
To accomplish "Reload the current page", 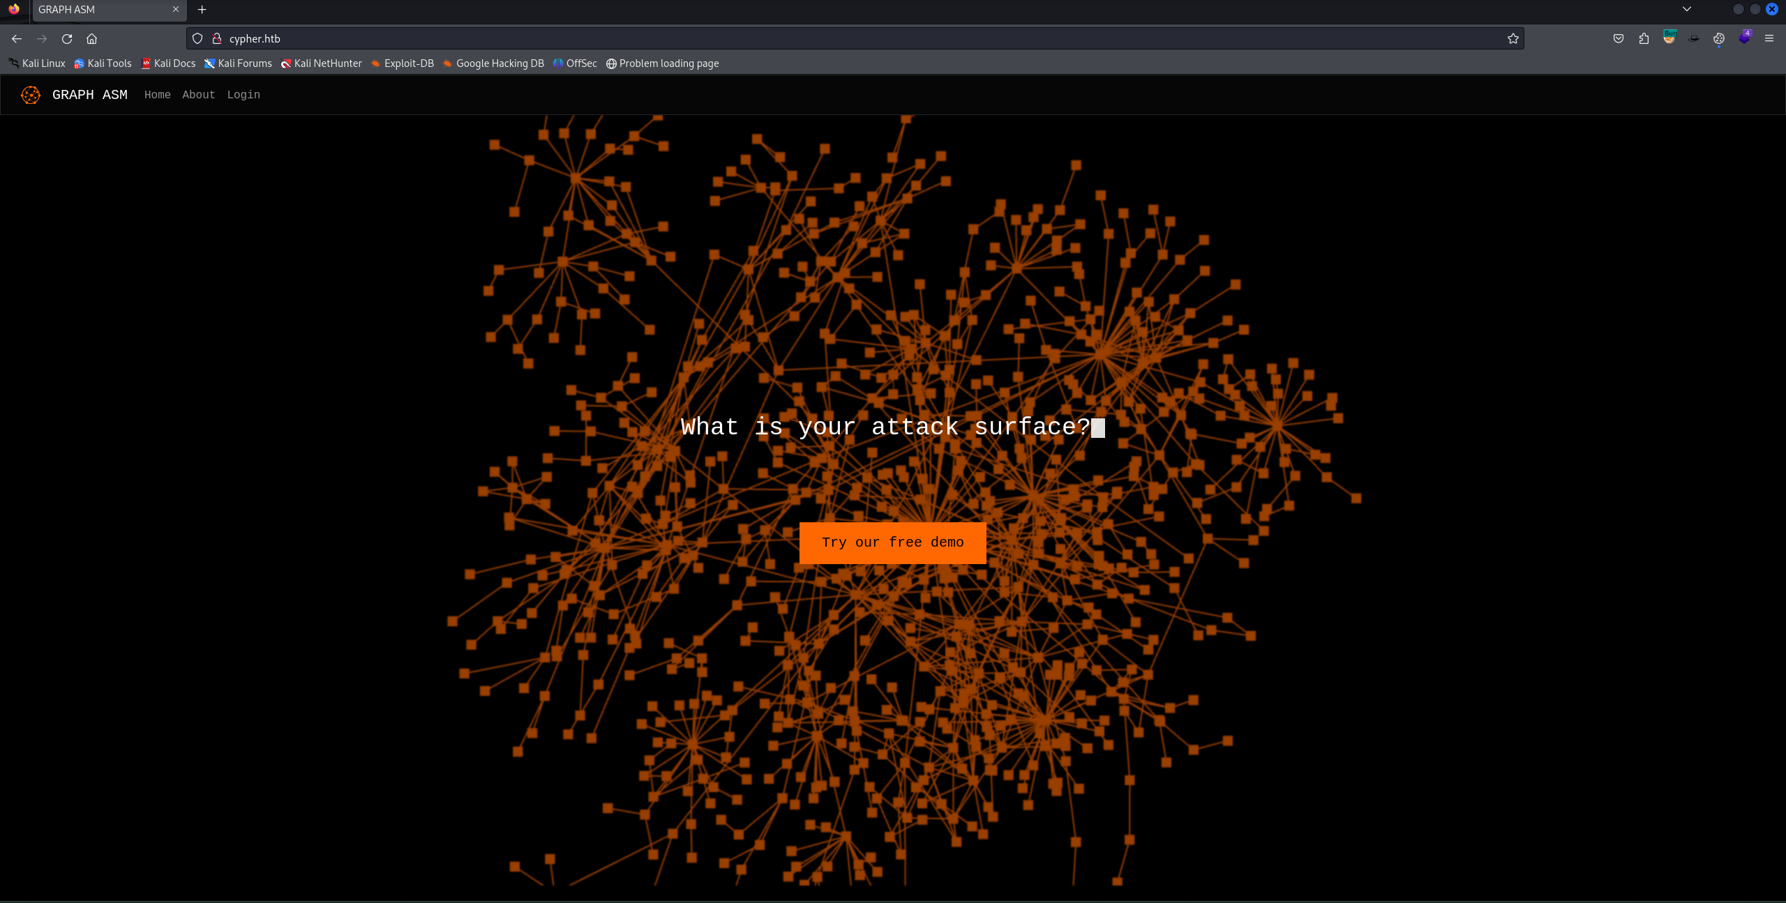I will pos(67,38).
